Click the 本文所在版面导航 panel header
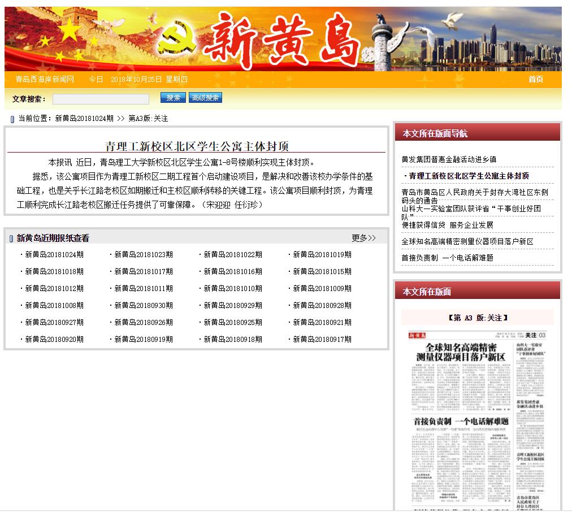The width and height of the screenshot is (572, 512). tap(478, 133)
